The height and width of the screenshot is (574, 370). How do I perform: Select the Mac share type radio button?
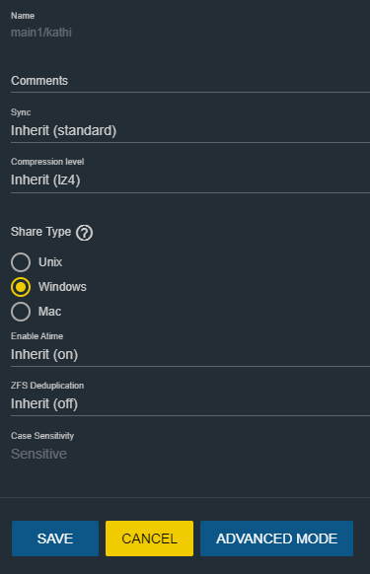tap(21, 312)
